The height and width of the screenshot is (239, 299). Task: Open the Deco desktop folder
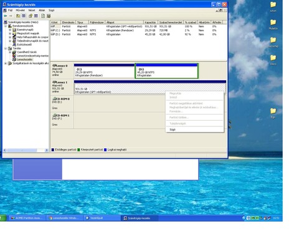(273, 60)
